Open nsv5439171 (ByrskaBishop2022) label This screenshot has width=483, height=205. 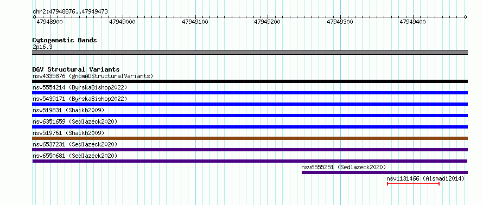80,99
